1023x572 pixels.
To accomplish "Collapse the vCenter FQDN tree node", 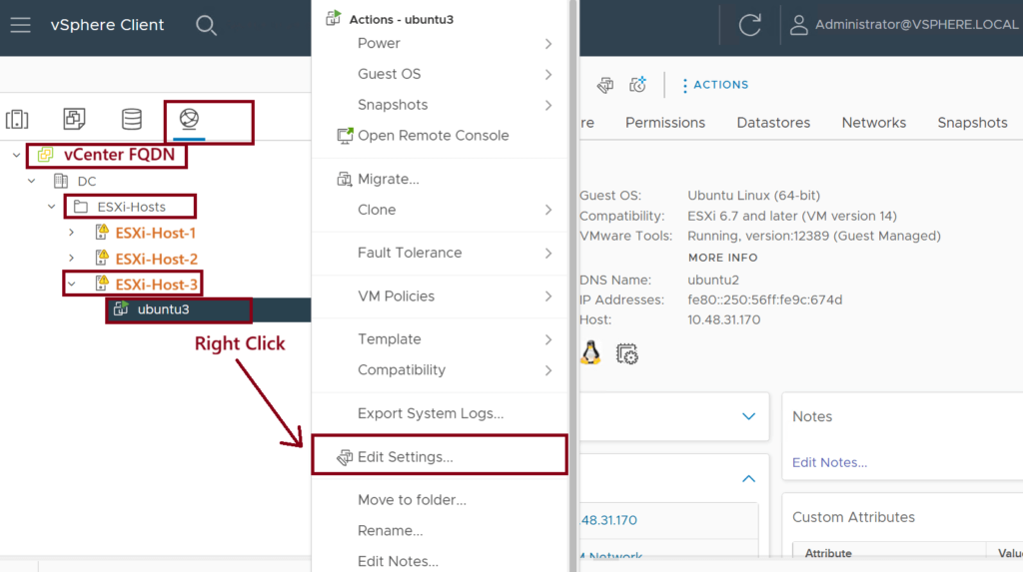I will click(x=16, y=156).
